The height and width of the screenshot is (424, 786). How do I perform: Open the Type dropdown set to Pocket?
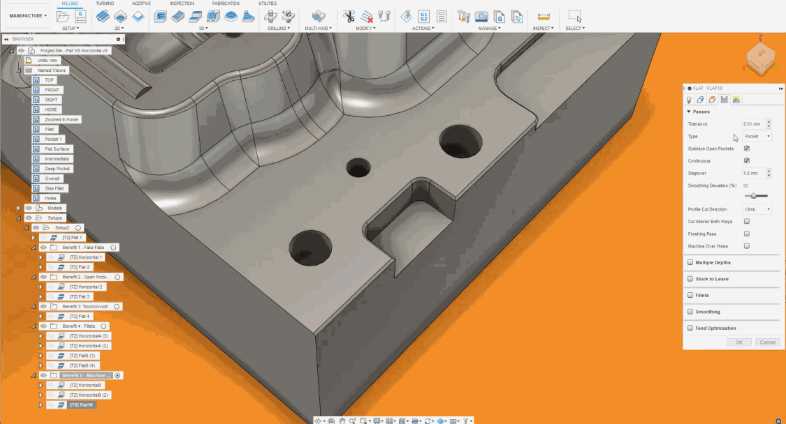pos(757,137)
